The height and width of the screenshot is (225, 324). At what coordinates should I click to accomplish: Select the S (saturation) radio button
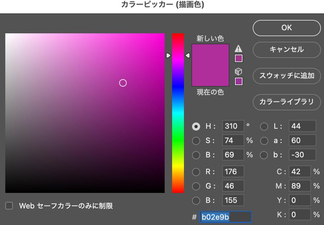coord(196,141)
